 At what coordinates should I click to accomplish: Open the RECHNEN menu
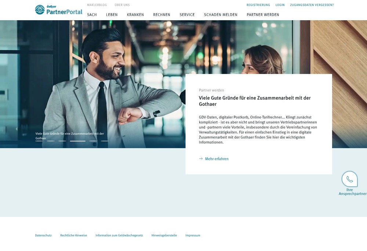(161, 15)
